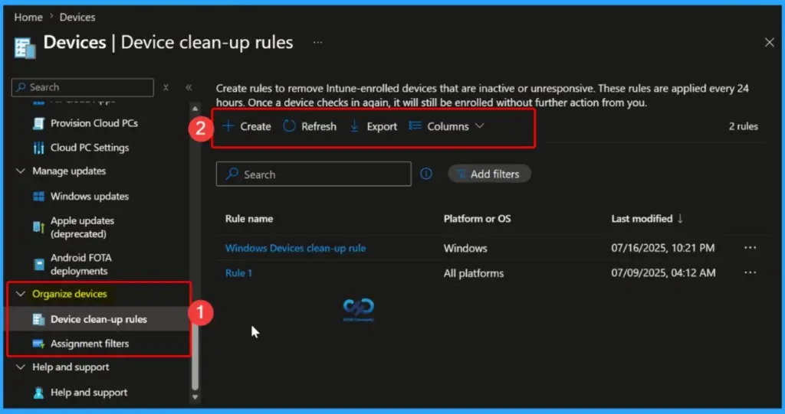785x414 pixels.
Task: Click the Apple updates icon
Action: [x=38, y=227]
